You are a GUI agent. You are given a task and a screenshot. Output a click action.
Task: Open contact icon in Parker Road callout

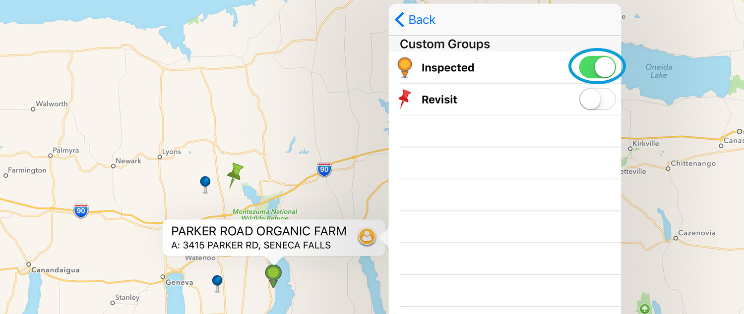tap(367, 236)
